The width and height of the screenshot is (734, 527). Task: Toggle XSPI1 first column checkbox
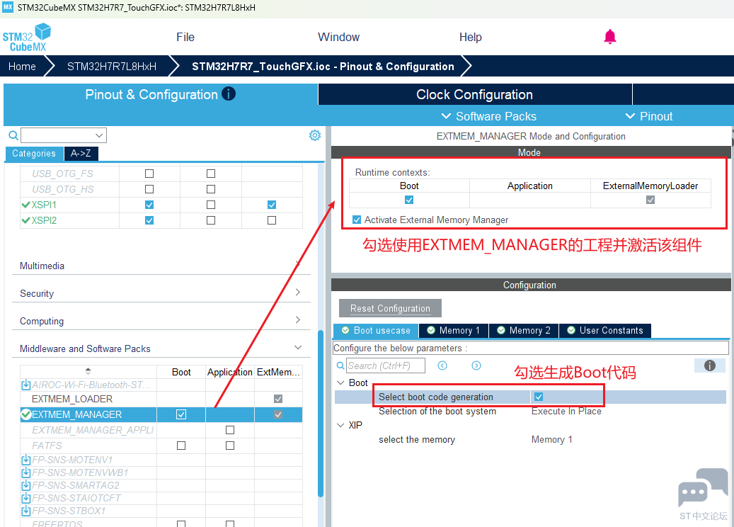tap(149, 205)
